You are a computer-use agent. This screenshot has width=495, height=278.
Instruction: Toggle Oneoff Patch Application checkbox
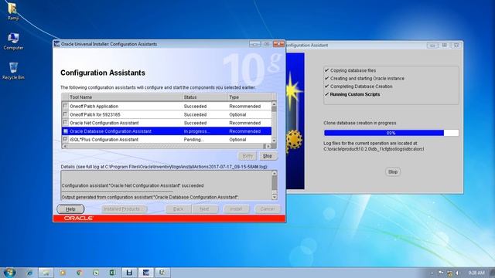coord(65,106)
